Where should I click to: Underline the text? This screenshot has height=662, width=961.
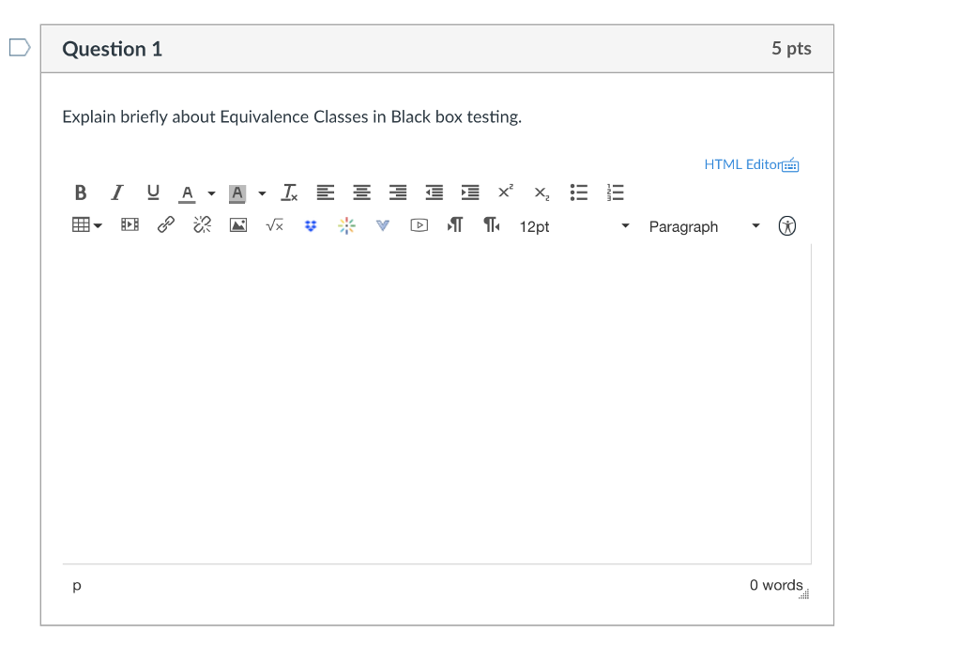153,192
